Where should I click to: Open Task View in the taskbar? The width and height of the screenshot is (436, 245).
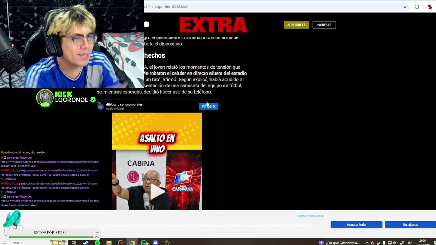pyautogui.click(x=74, y=243)
